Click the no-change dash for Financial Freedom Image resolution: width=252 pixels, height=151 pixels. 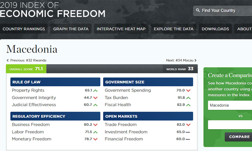[188, 139]
